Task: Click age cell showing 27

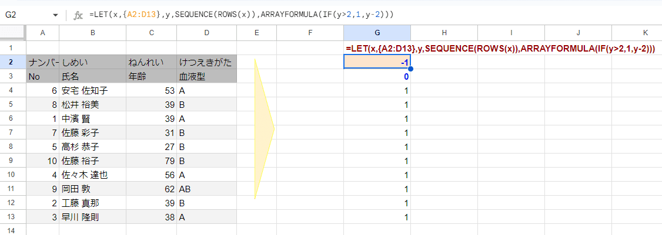Action: (151, 147)
